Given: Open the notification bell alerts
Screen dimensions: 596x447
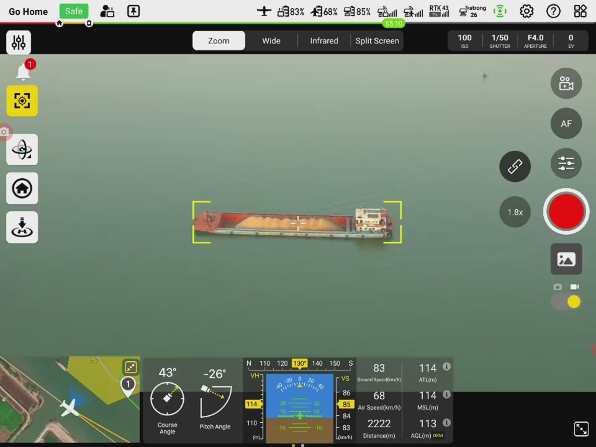Looking at the screenshot, I should click(x=24, y=72).
